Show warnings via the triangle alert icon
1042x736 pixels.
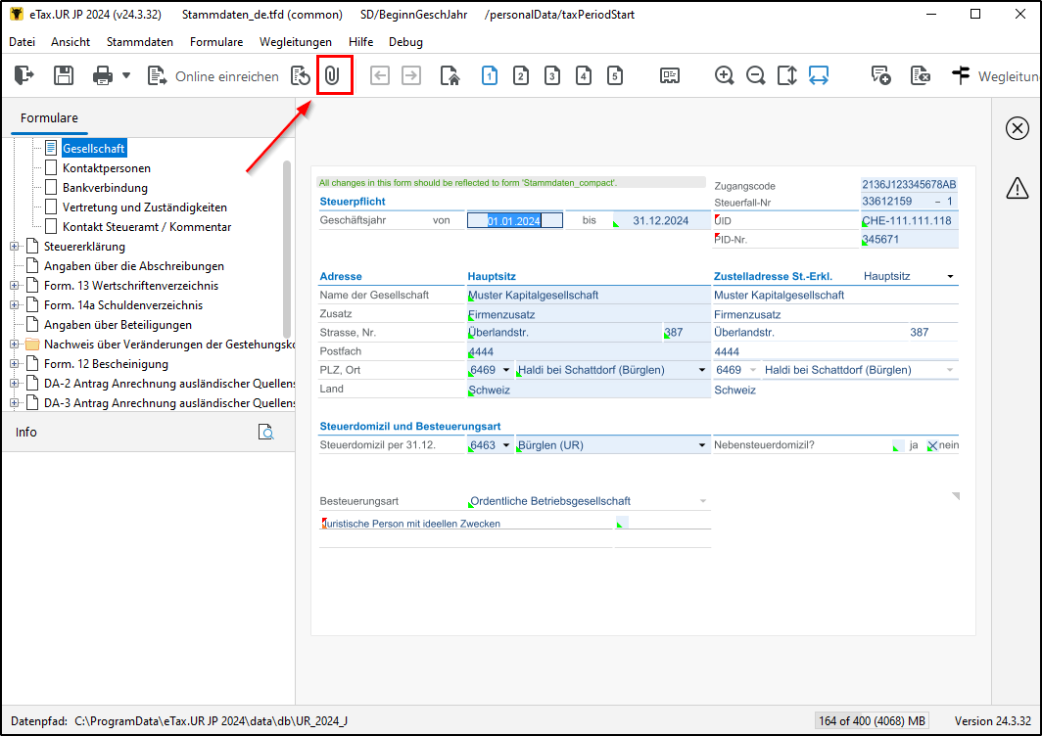[1017, 188]
